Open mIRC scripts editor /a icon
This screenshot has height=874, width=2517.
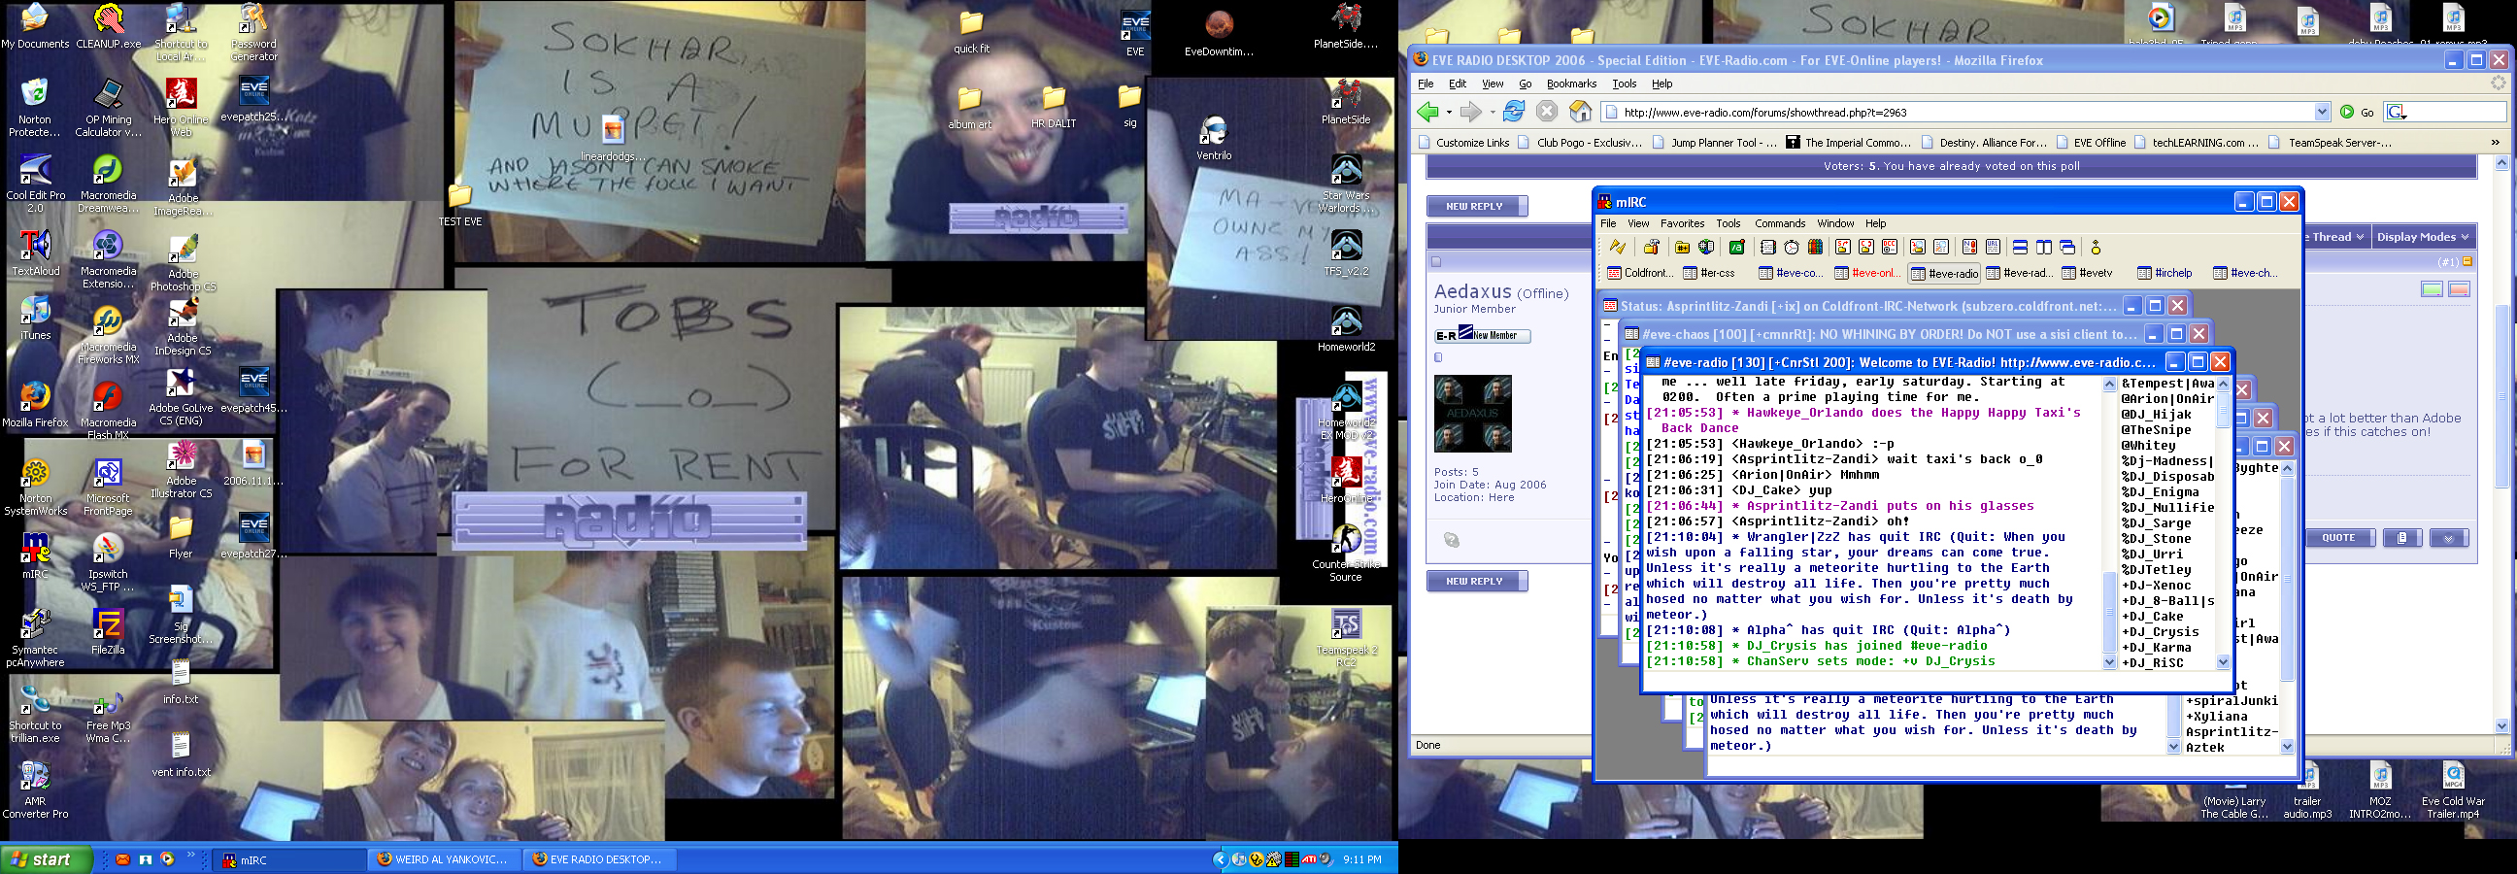tap(1736, 248)
